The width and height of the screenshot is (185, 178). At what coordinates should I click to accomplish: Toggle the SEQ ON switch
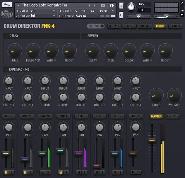point(96,26)
